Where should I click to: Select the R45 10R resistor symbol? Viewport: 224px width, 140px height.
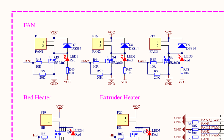(x=153, y=63)
